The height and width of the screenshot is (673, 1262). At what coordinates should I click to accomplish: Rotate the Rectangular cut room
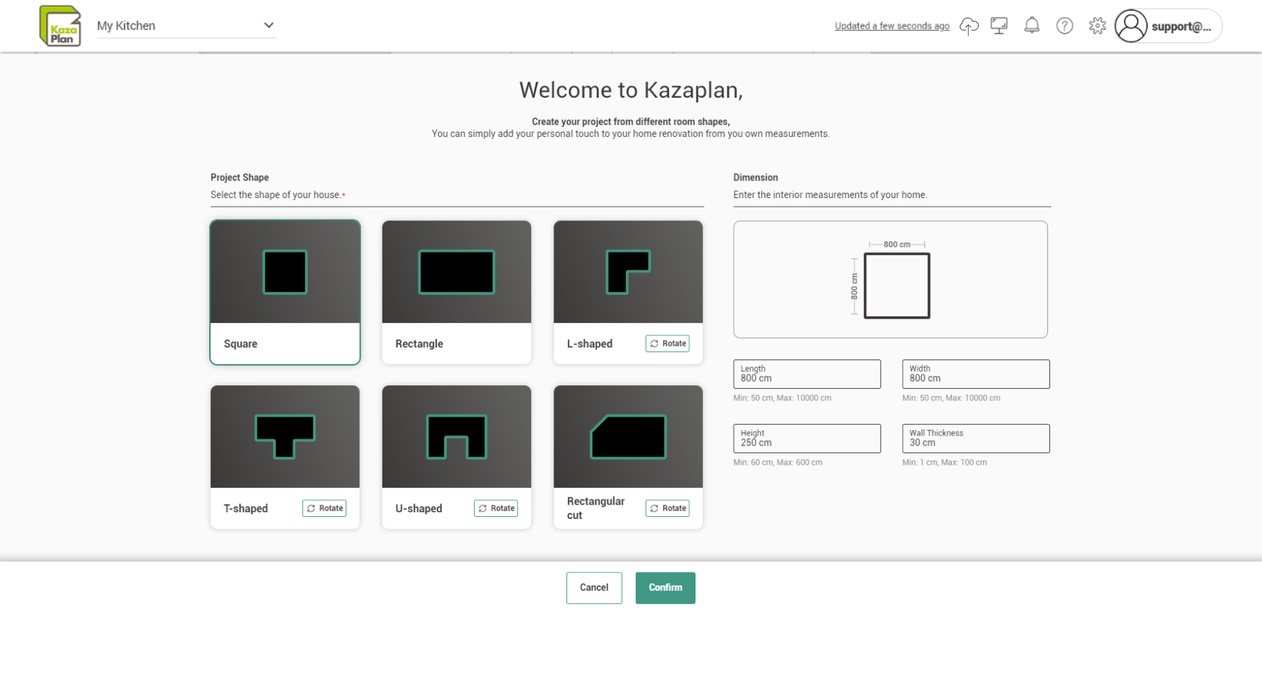(x=668, y=508)
